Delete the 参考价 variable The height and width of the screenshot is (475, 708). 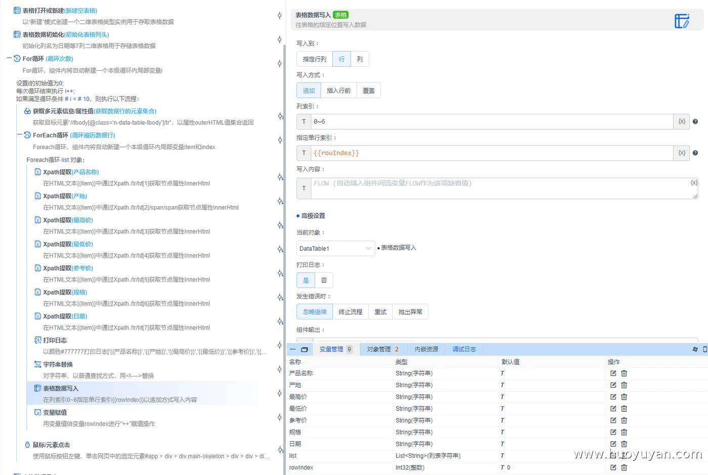[624, 420]
